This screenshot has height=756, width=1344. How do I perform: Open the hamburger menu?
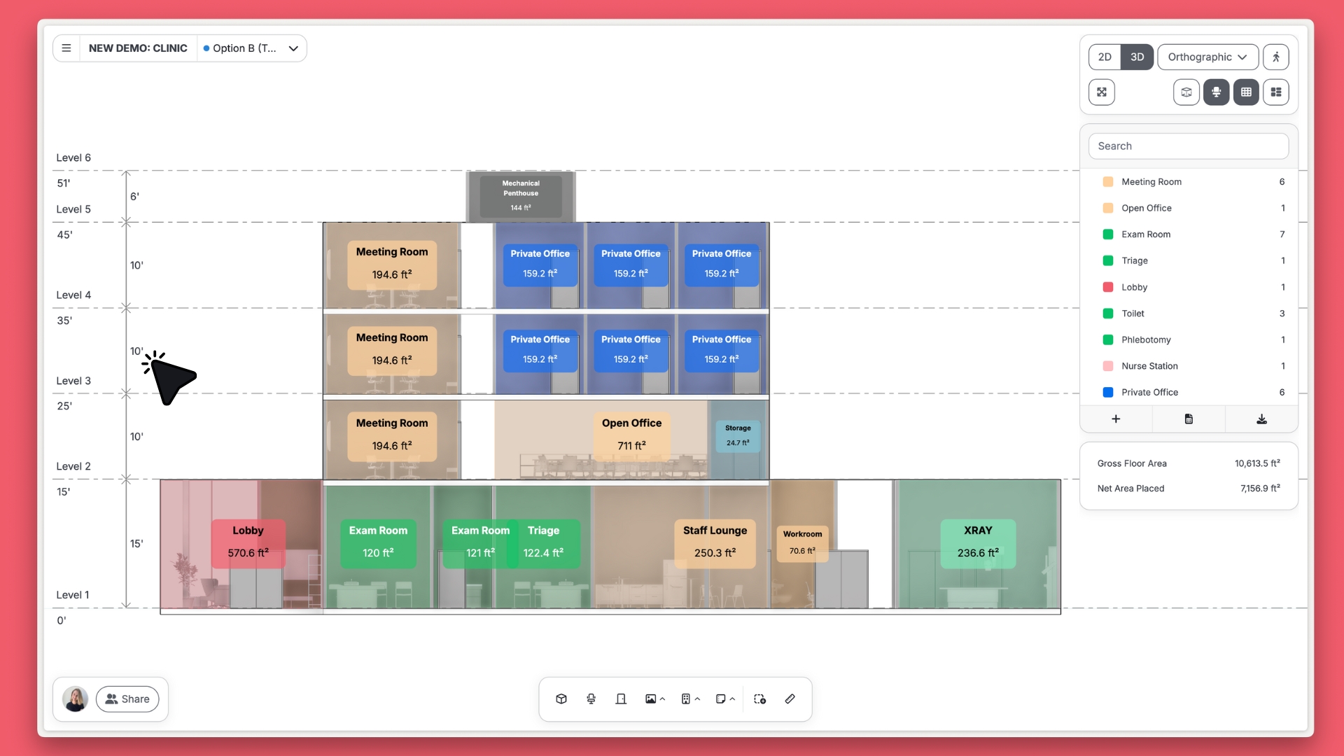pos(66,48)
